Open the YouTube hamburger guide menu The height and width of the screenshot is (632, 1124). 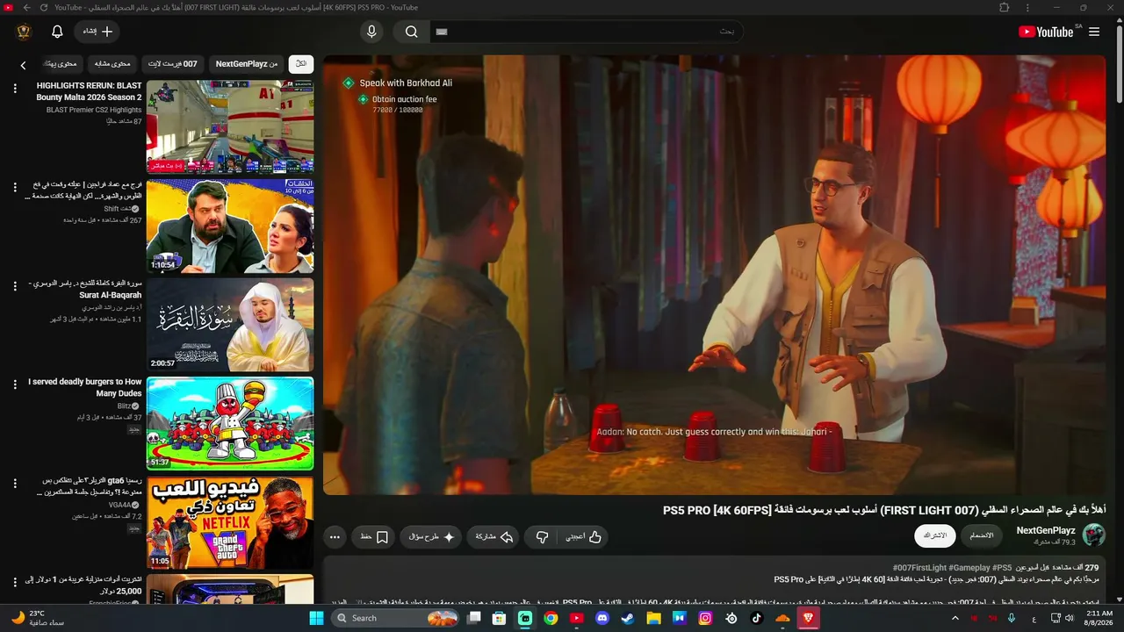tap(1094, 32)
